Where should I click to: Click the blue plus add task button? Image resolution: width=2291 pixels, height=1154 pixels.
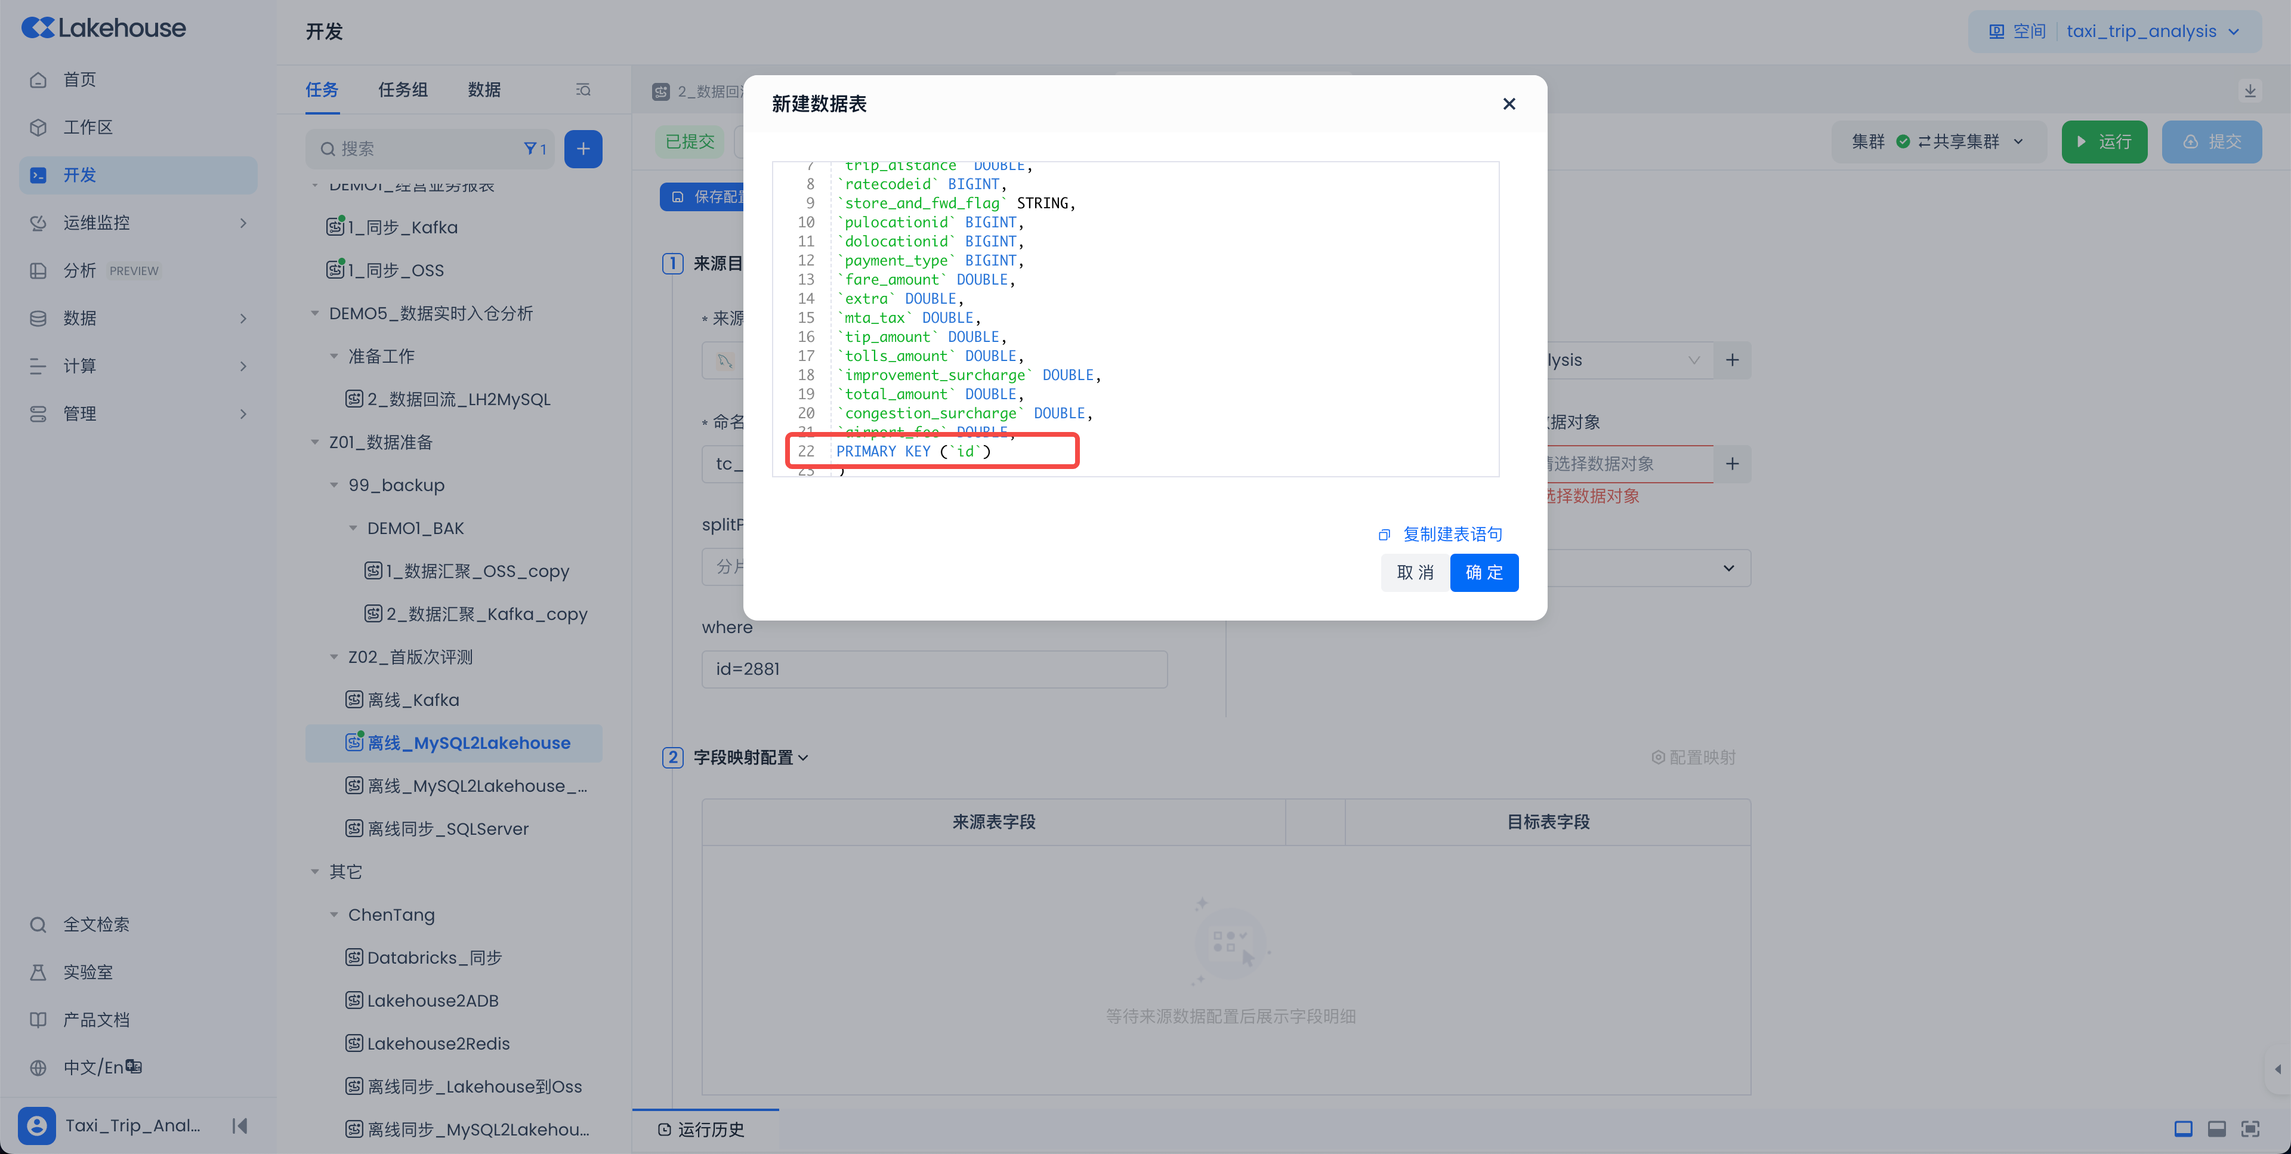(x=582, y=149)
